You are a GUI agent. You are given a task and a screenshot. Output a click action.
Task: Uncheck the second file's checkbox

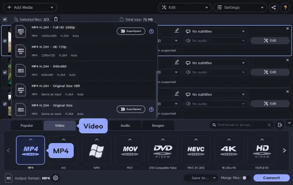(x=5, y=72)
